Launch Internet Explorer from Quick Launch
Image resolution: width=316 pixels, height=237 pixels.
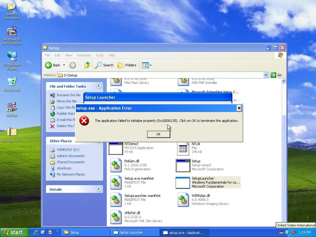pyautogui.click(x=36, y=232)
